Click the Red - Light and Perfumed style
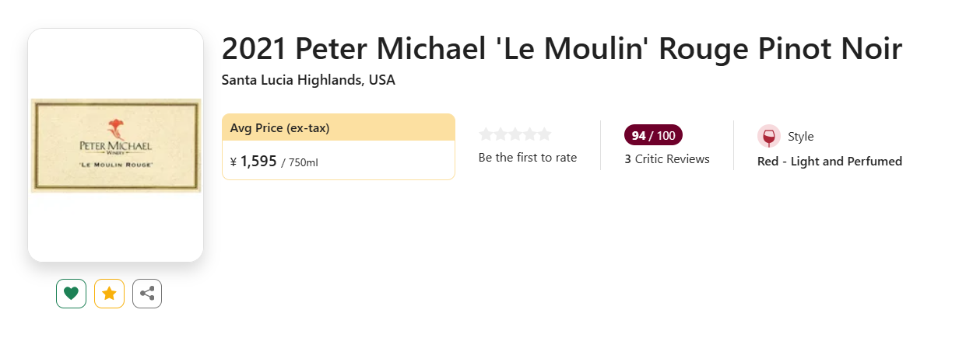The height and width of the screenshot is (341, 980). pos(830,162)
